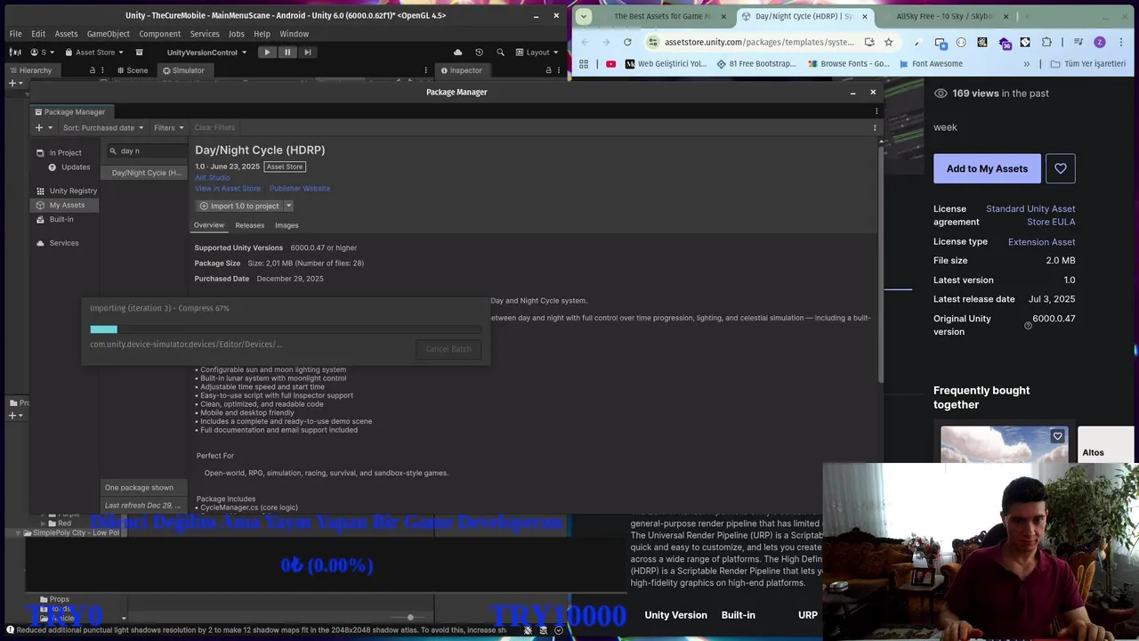Click the package search field containing 'day n'
The image size is (1139, 641).
[146, 151]
